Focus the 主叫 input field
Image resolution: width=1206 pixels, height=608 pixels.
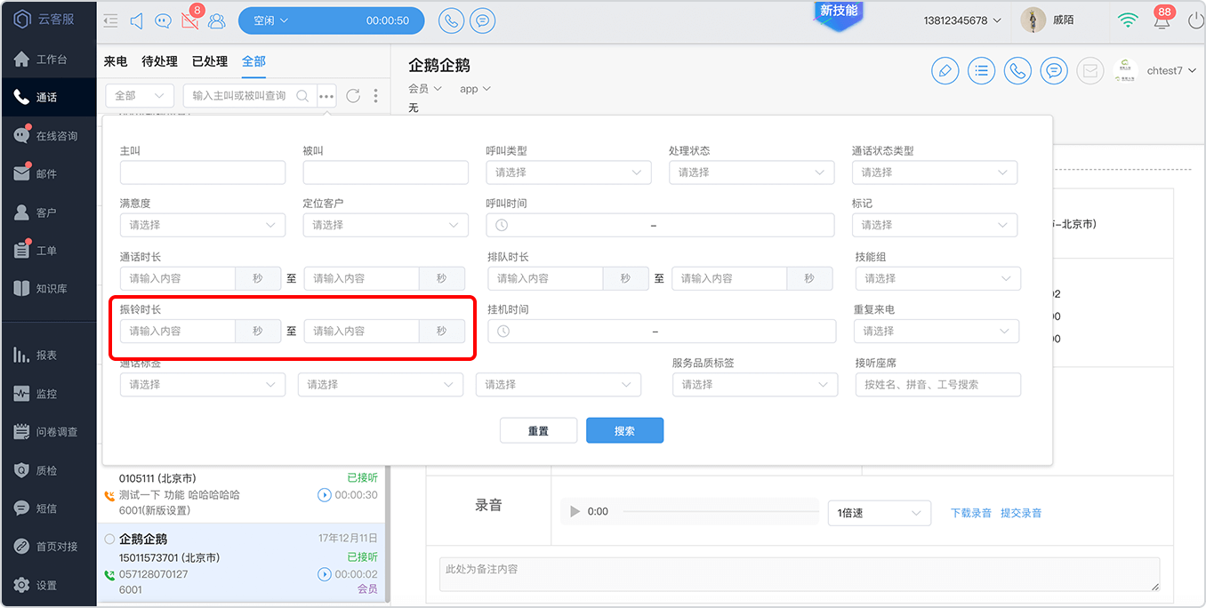click(x=203, y=172)
